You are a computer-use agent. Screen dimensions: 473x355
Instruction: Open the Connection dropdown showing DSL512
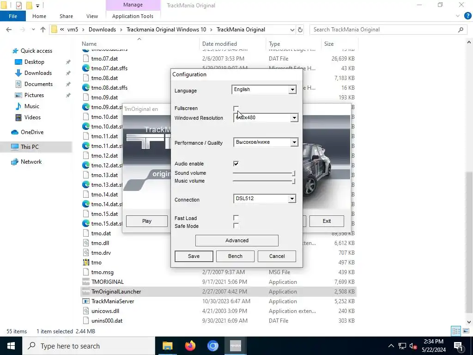click(292, 199)
